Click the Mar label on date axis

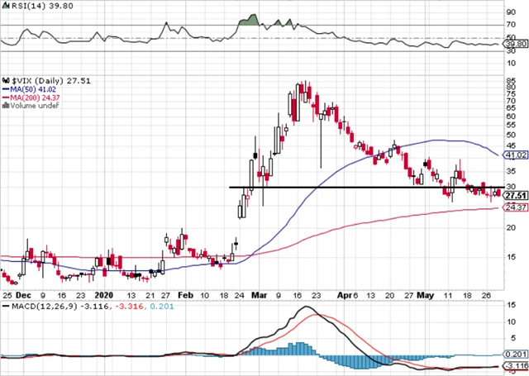tap(257, 293)
